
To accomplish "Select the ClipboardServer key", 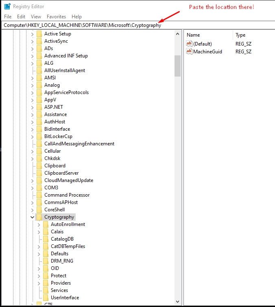I will click(61, 173).
